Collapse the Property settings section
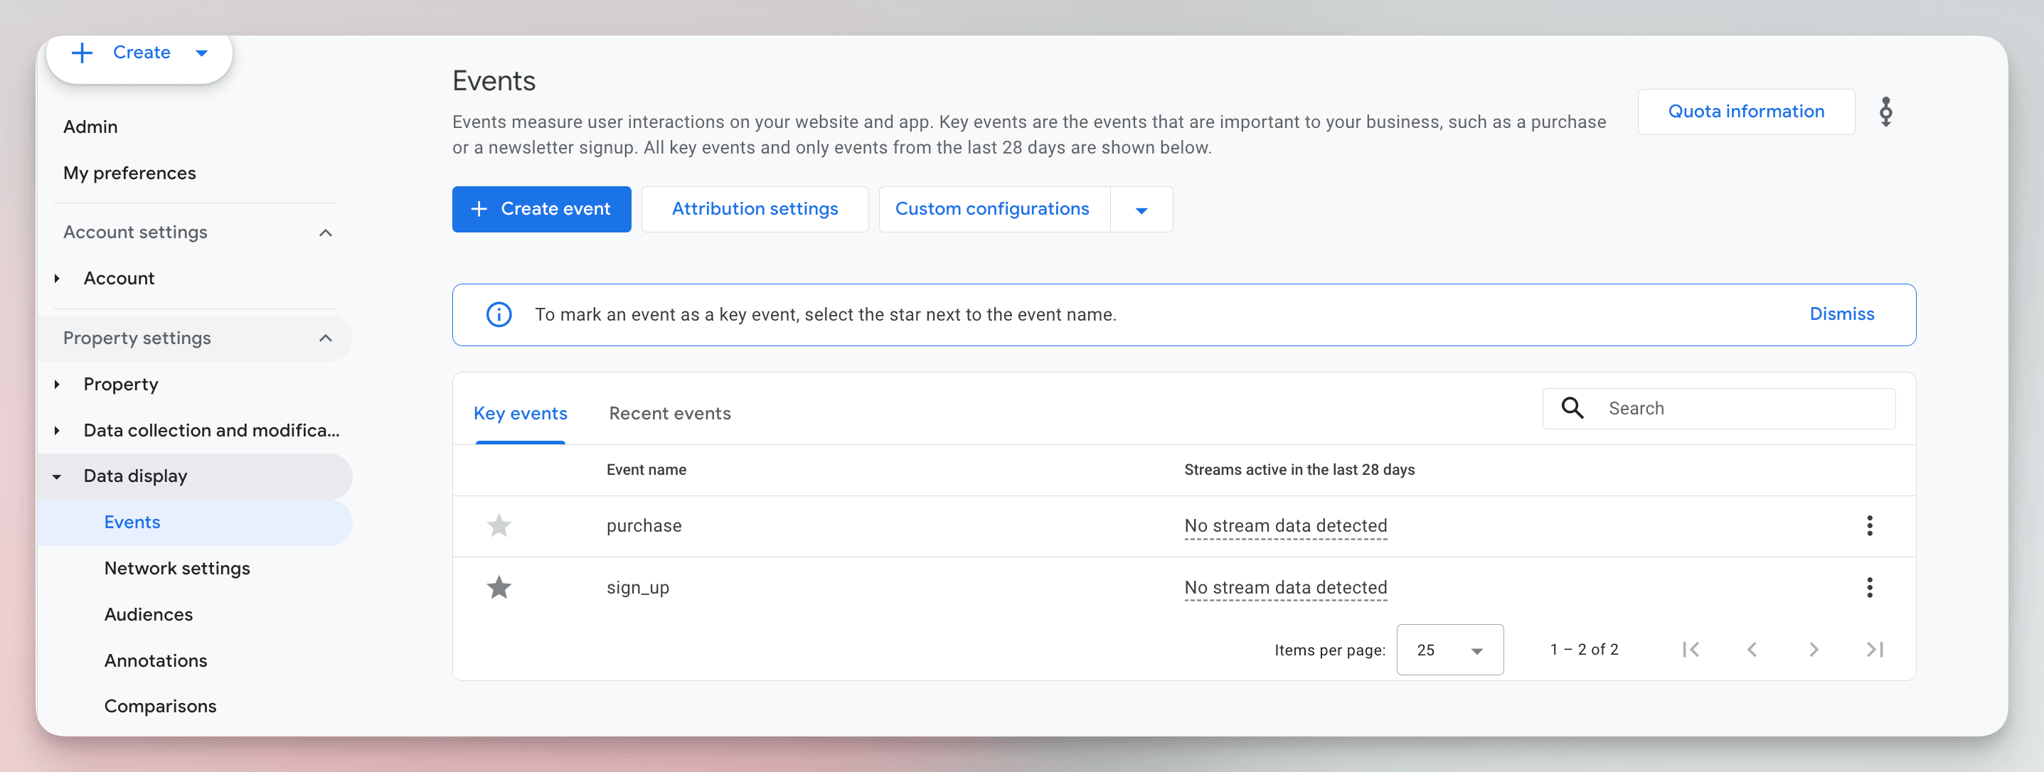The image size is (2044, 772). (325, 338)
